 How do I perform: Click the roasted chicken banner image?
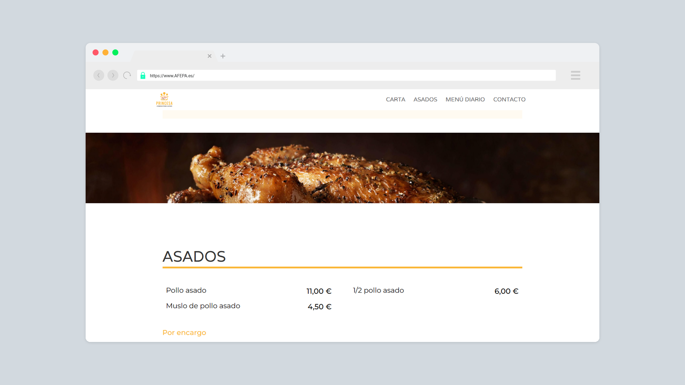[342, 168]
